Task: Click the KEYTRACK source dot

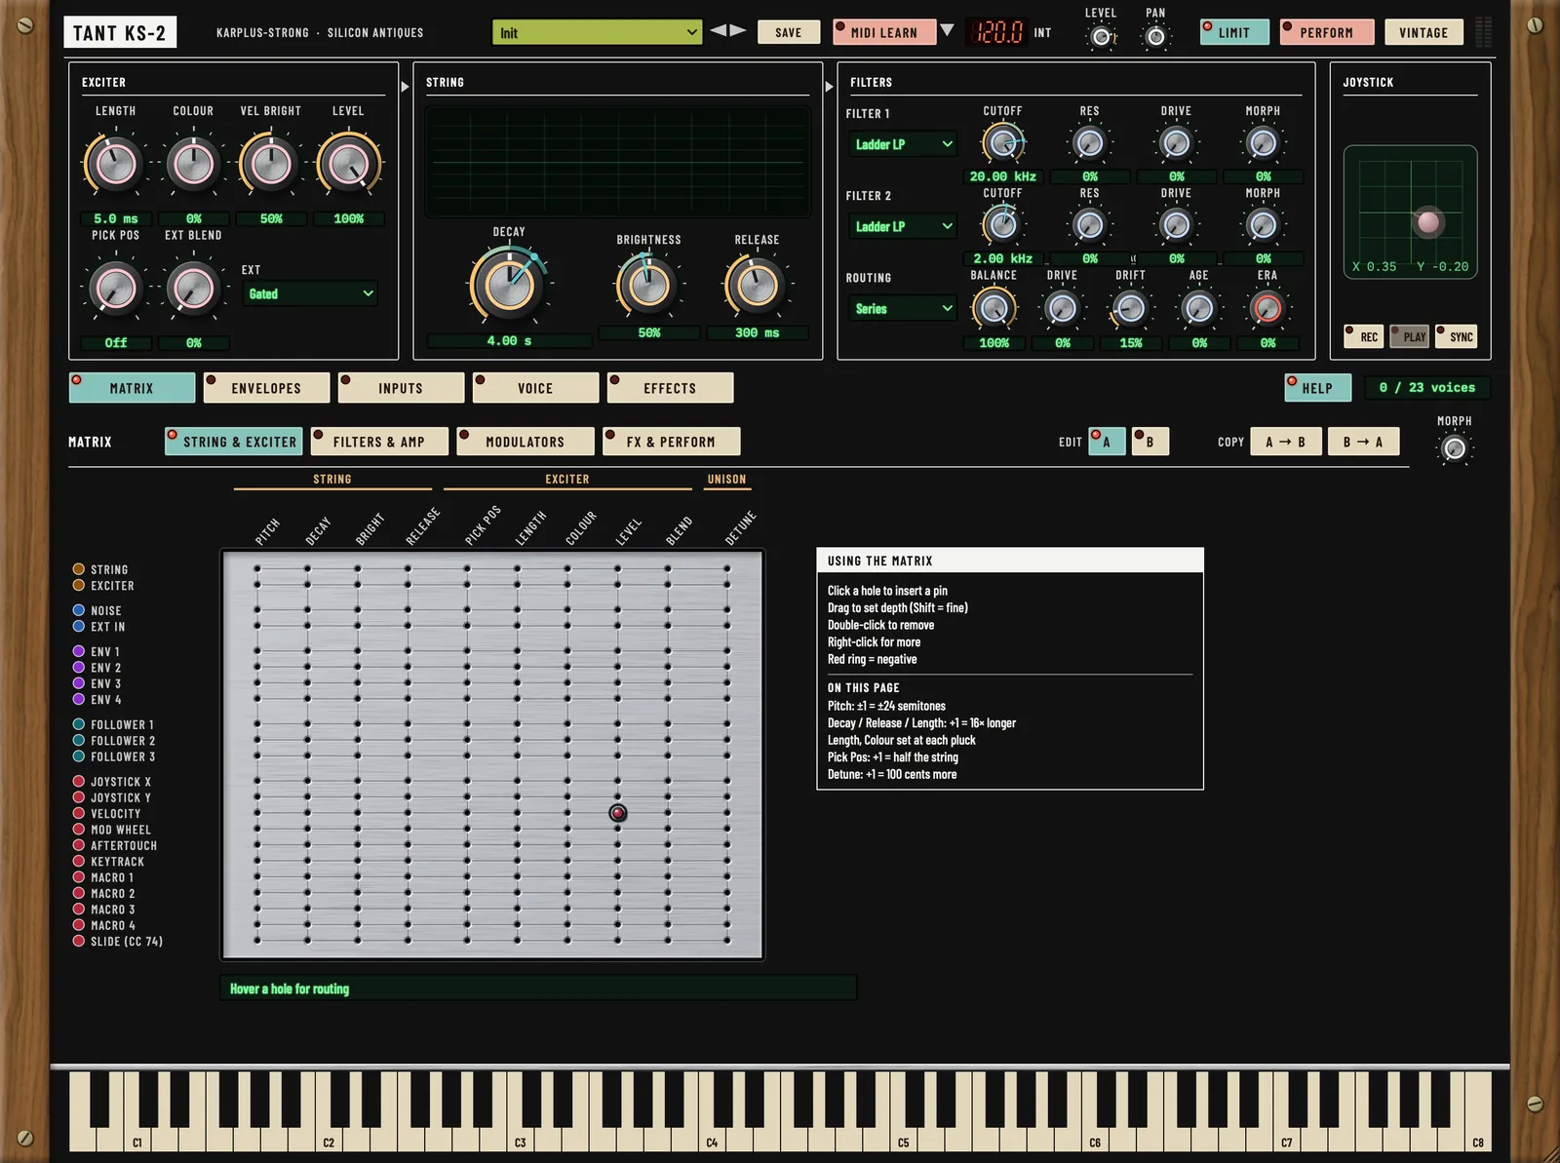Action: click(78, 862)
